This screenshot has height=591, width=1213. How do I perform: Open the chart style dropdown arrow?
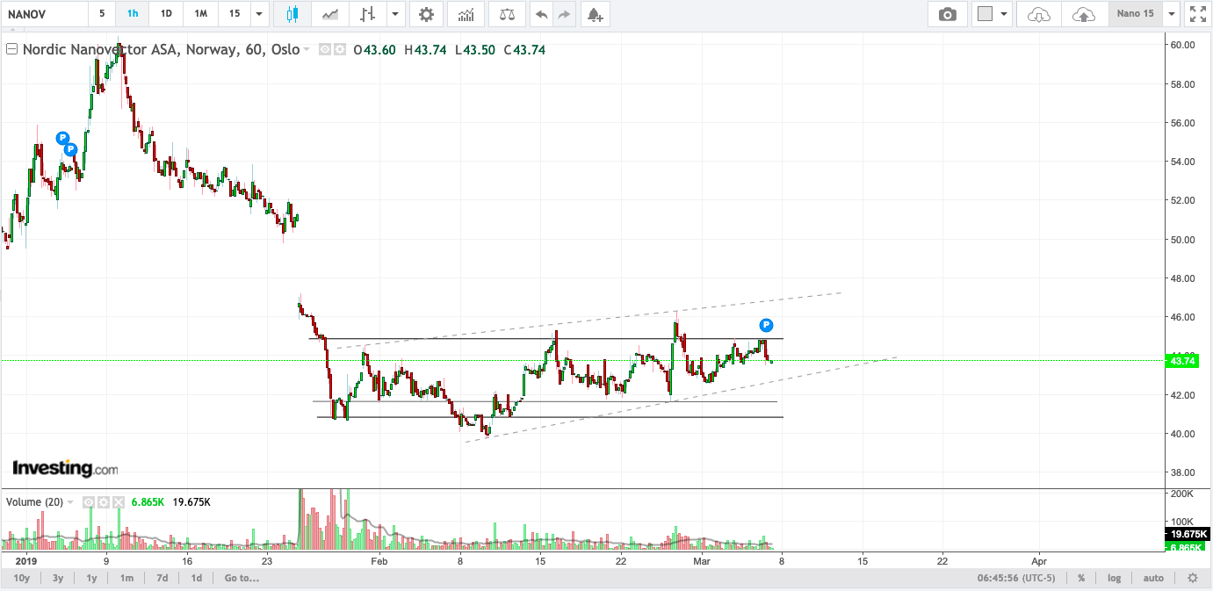point(394,14)
